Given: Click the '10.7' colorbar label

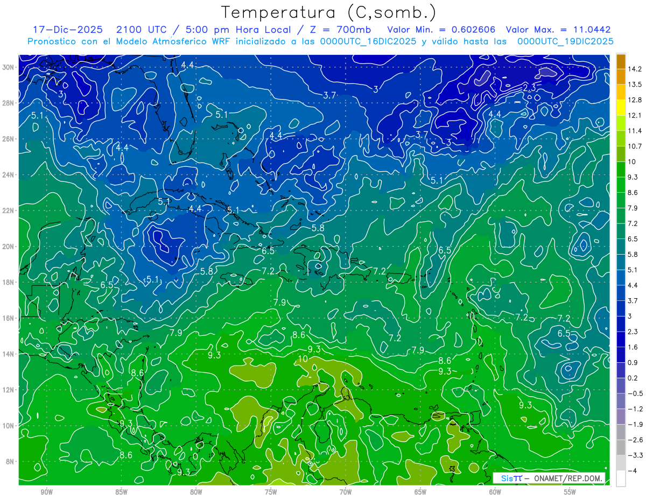Looking at the screenshot, I should pos(636,146).
